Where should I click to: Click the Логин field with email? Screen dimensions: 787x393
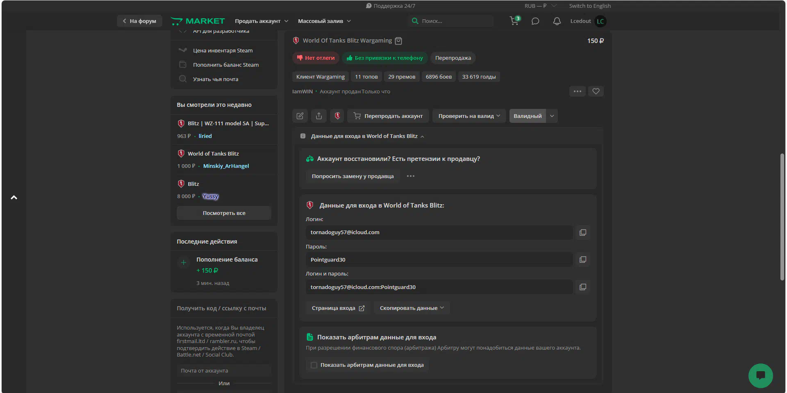coord(439,232)
